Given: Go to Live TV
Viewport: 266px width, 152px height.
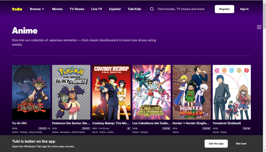Looking at the screenshot, I should coord(96,9).
